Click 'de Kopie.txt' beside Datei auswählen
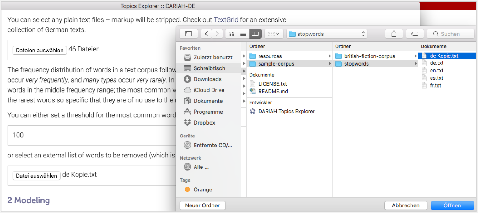 click(x=79, y=175)
